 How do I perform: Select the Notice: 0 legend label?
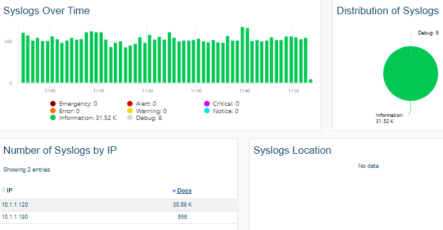226,111
